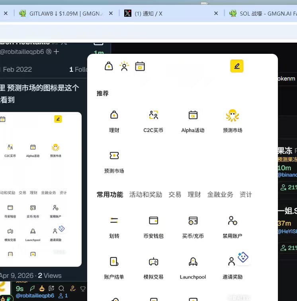Click the tweet text 预测市场的图标是这个
This screenshot has height=301, width=297.
point(43,88)
